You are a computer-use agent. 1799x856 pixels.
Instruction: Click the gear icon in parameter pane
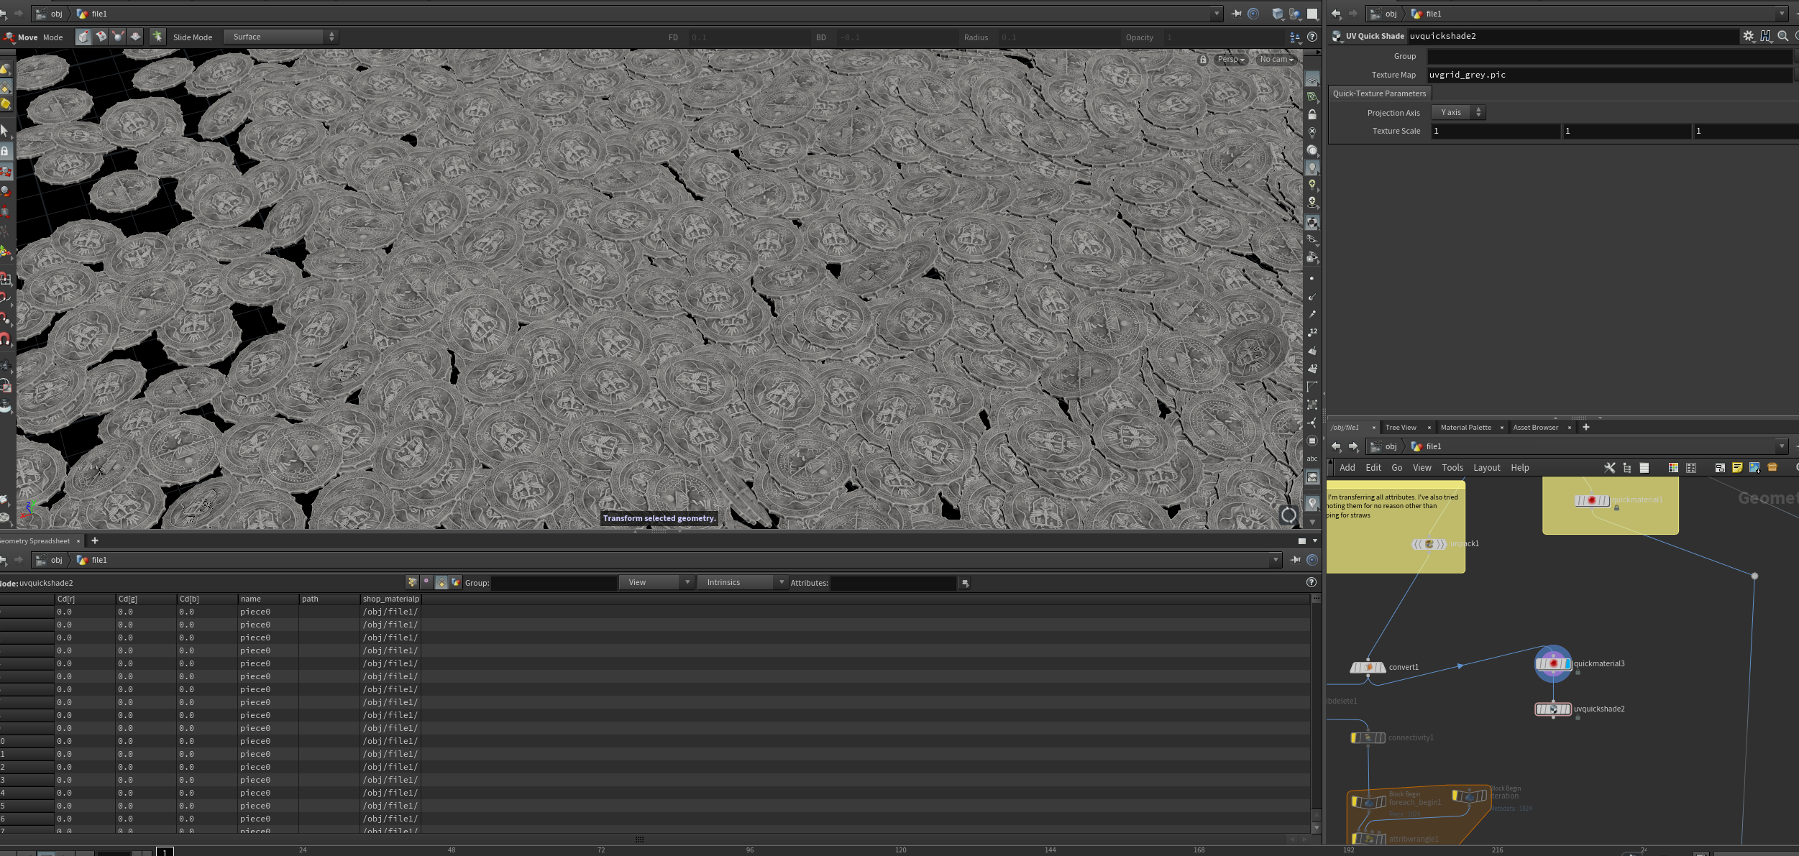(x=1748, y=36)
